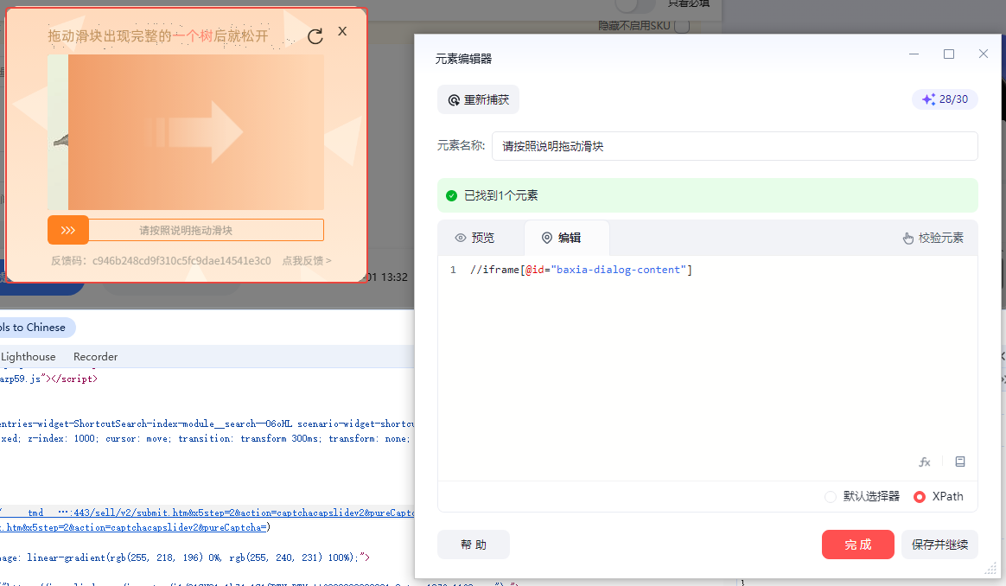Maximize the 元素编辑器 window
The width and height of the screenshot is (1006, 586).
click(x=949, y=54)
